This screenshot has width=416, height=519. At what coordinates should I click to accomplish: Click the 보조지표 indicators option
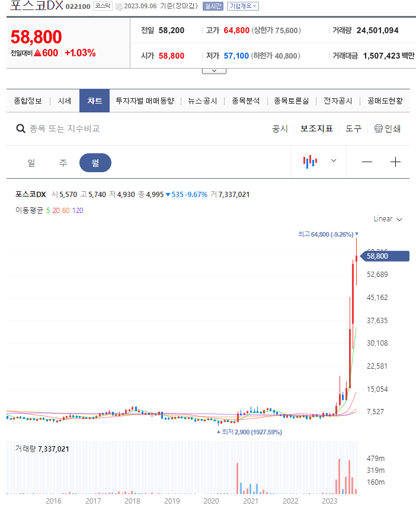pos(316,129)
